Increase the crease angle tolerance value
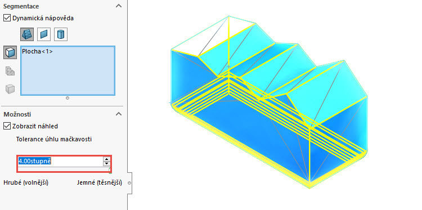This screenshot has width=422, height=210. [x=107, y=159]
